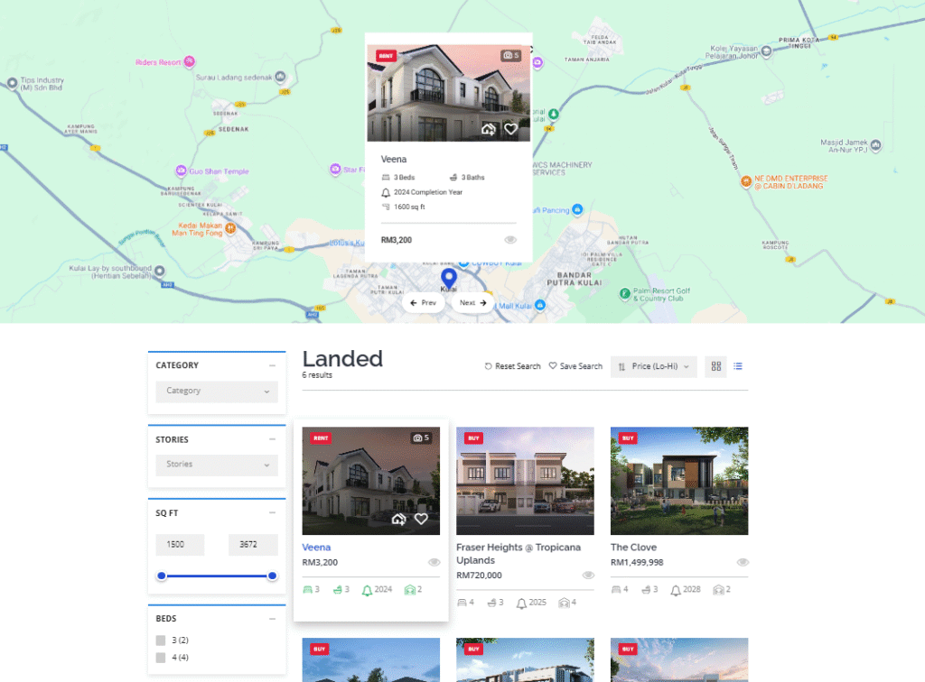Collapse the SQ FT filter panel

[272, 513]
